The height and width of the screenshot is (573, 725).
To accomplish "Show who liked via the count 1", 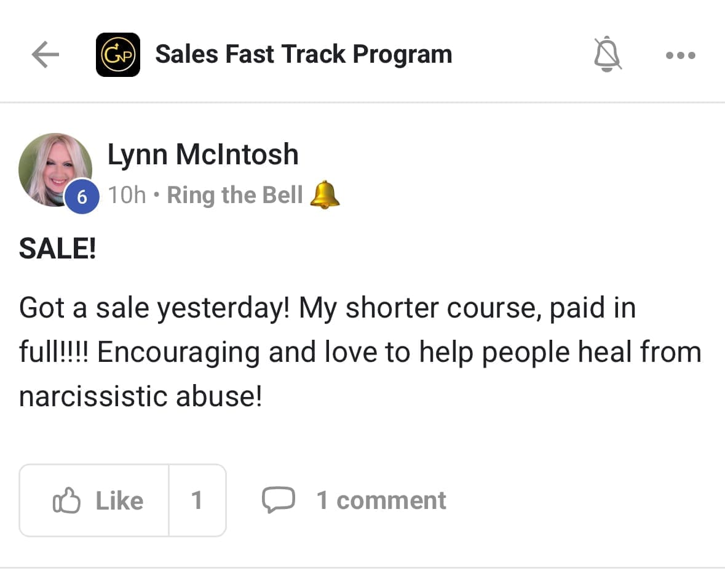I will click(197, 500).
